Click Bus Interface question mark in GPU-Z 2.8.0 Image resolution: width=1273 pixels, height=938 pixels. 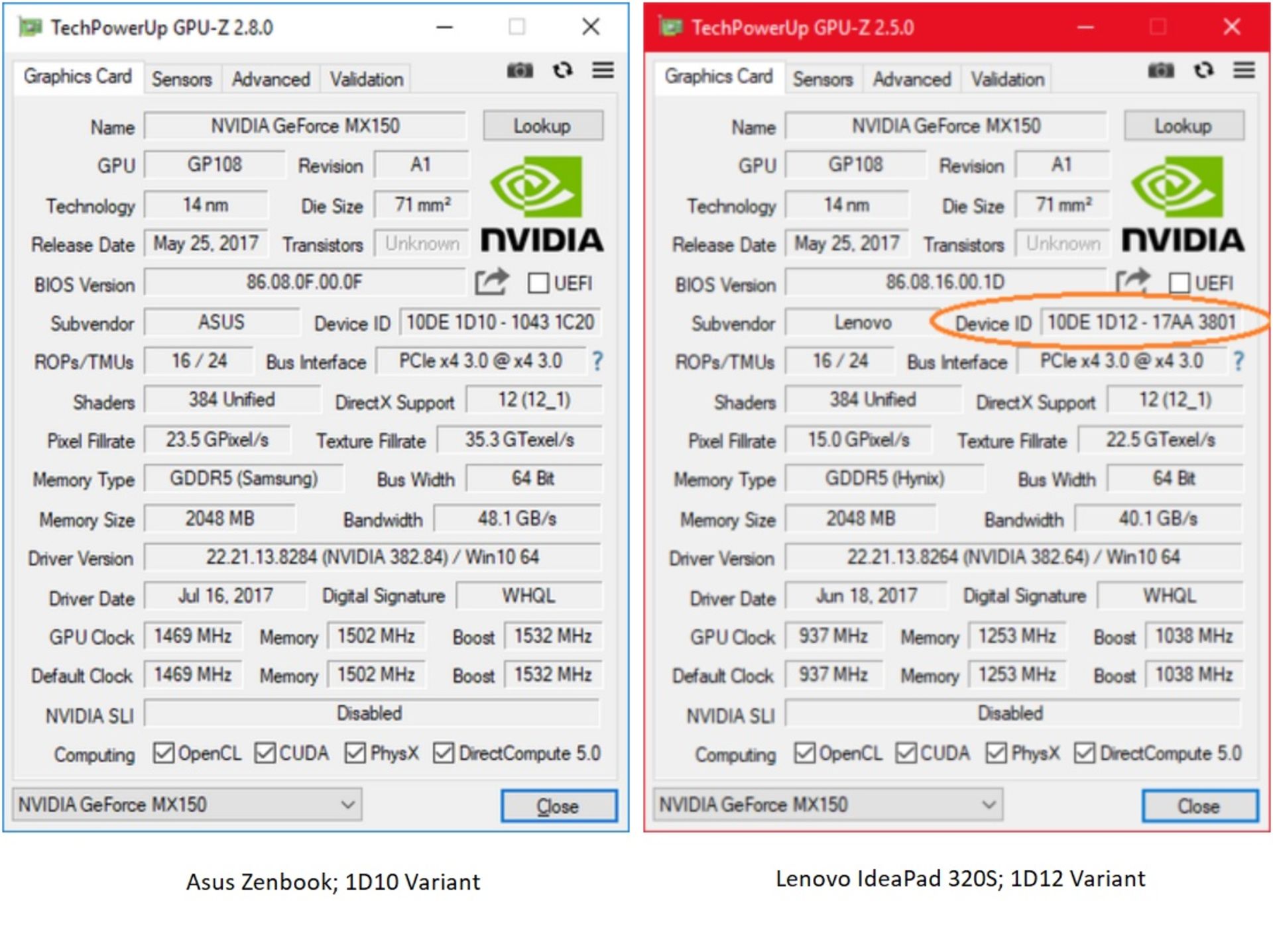click(597, 362)
